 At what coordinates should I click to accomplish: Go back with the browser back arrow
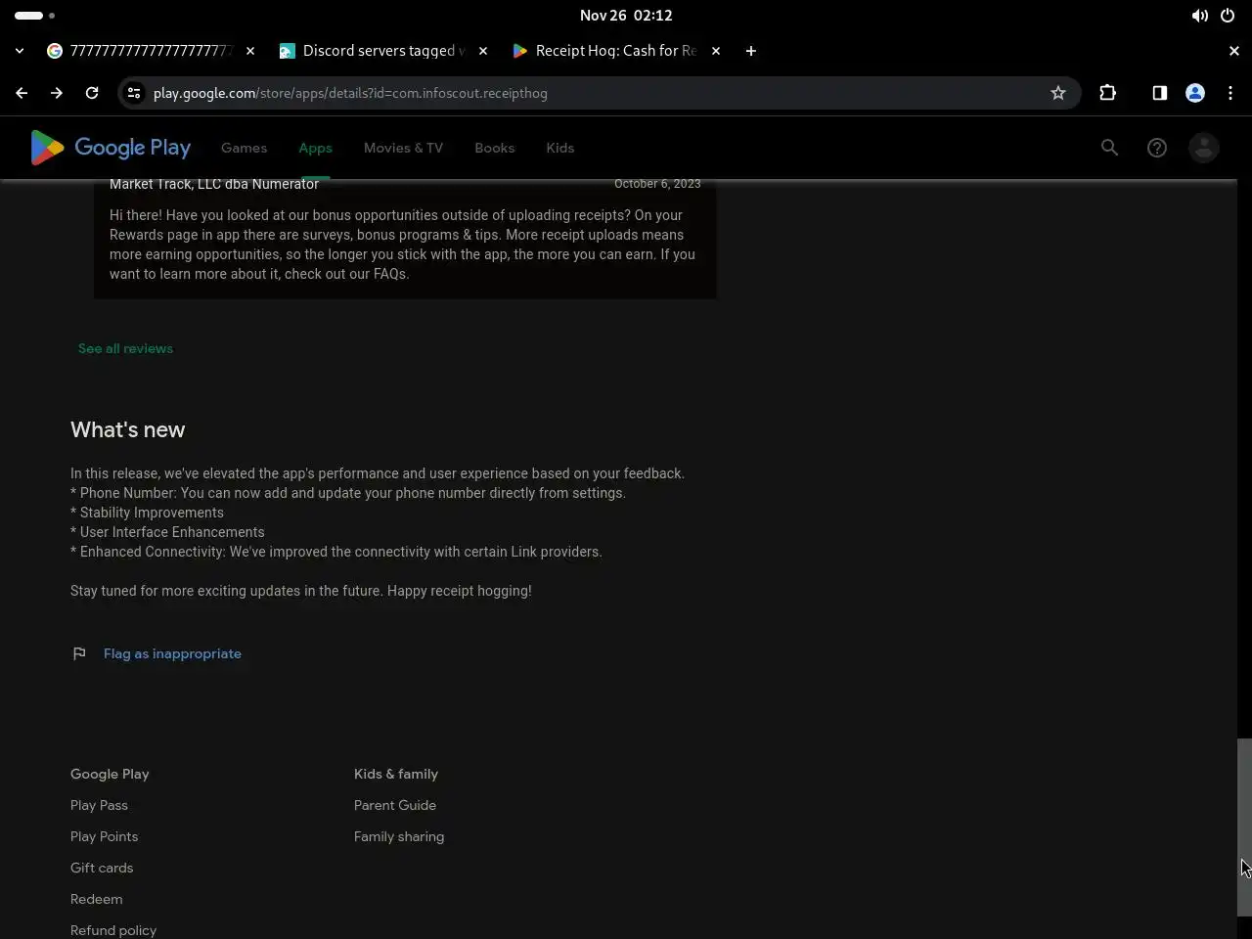(22, 93)
